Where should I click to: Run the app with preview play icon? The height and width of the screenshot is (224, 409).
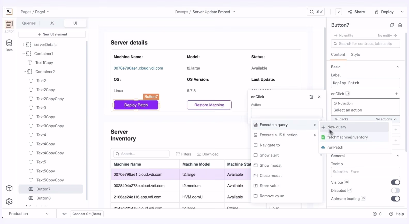[x=338, y=12]
